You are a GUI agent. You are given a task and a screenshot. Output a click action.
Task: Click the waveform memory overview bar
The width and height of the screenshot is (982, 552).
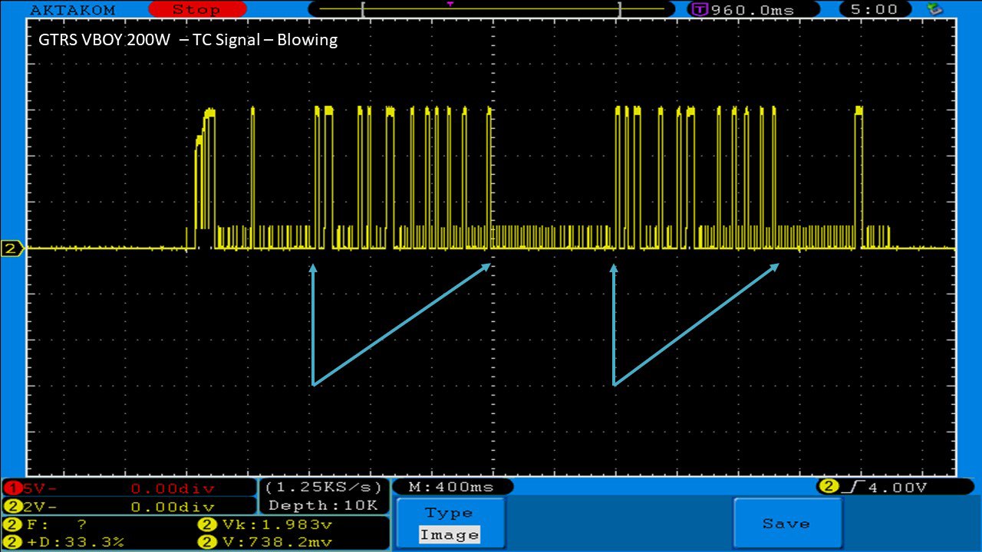coord(489,9)
